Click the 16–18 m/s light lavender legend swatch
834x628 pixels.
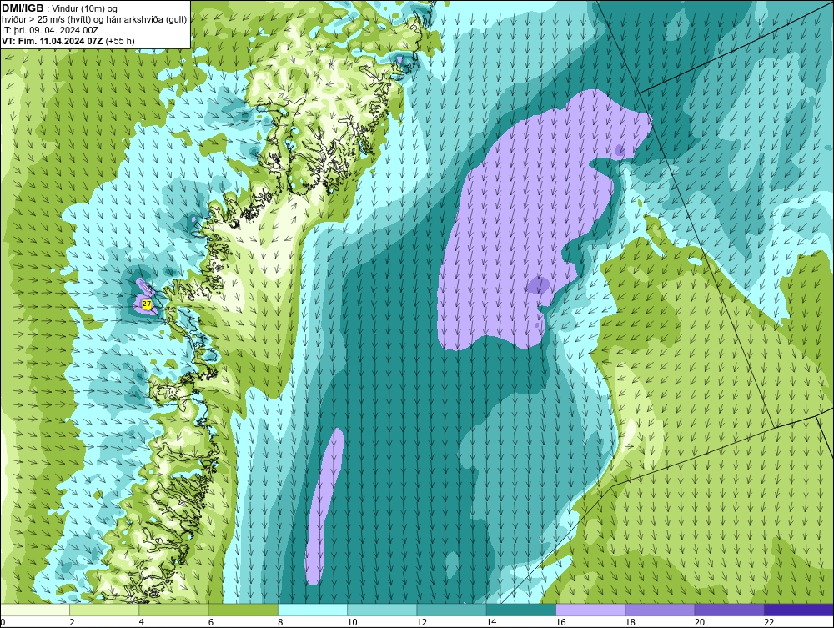[x=590, y=610]
